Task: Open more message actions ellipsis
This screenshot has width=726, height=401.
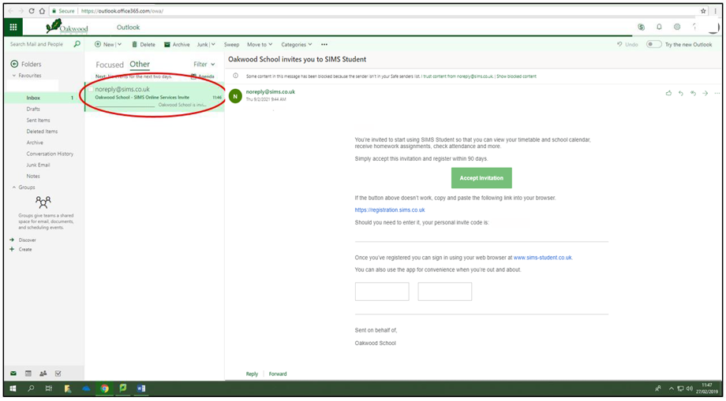Action: tap(717, 93)
